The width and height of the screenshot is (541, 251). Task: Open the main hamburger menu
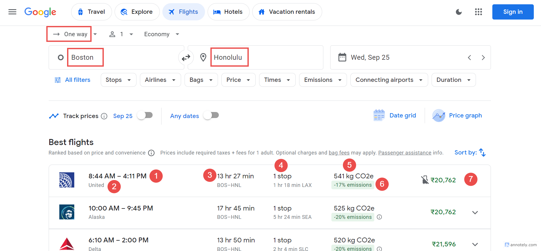tap(12, 12)
